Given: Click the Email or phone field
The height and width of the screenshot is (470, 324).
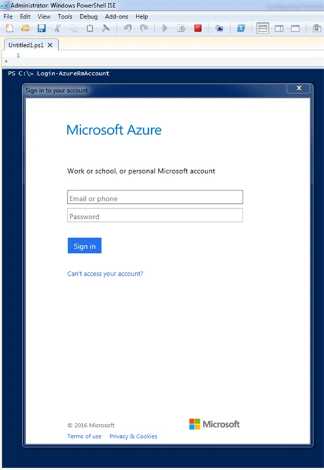Looking at the screenshot, I should 155,197.
